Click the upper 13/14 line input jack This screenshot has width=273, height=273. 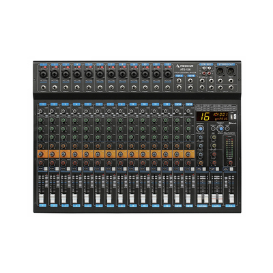click(x=179, y=81)
